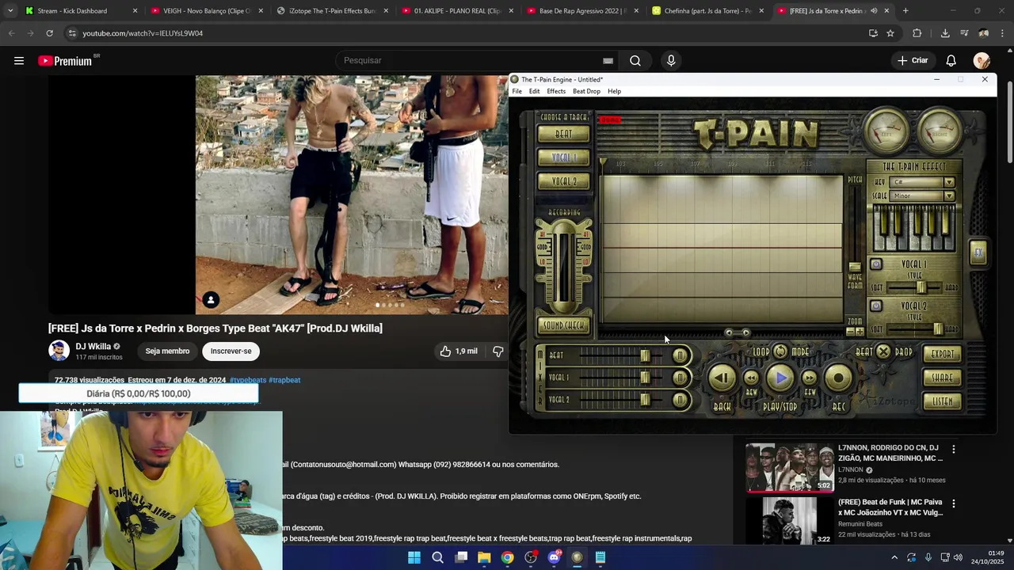Click the DJ Wkilla channel avatar
Viewport: 1014px width, 570px height.
pyautogui.click(x=59, y=351)
